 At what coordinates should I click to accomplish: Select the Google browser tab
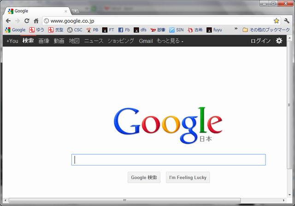[x=37, y=11]
